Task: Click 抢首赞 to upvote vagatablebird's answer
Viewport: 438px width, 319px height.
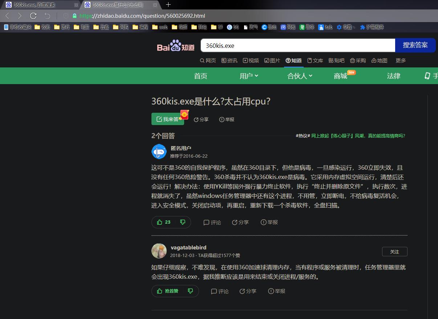Action: [x=167, y=291]
